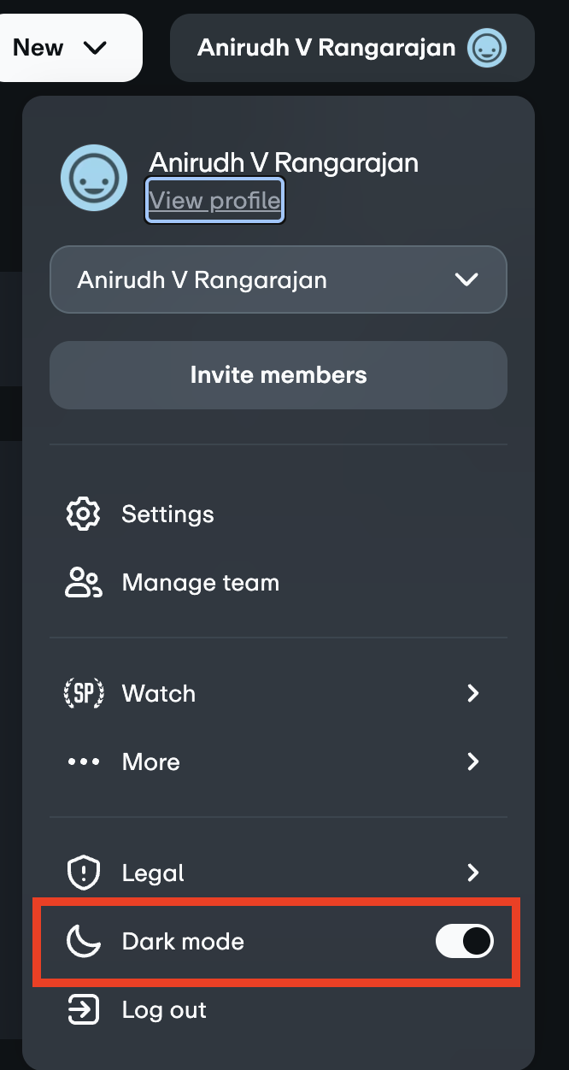Click the Settings gear icon
The image size is (569, 1070).
(83, 514)
